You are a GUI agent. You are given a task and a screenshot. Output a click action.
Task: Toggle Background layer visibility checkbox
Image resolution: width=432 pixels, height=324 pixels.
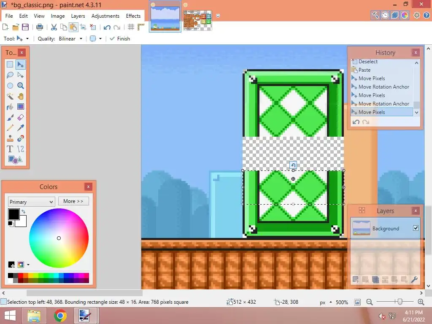(x=416, y=228)
